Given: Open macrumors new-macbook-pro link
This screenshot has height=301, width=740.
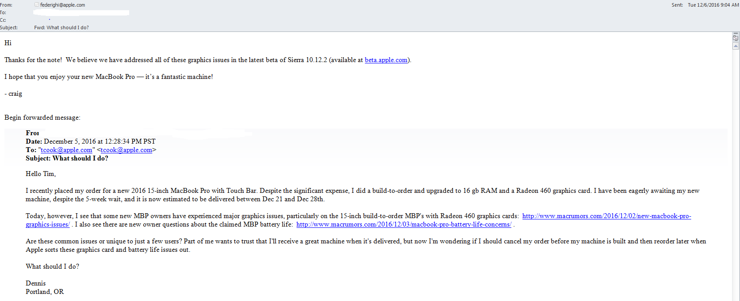Looking at the screenshot, I should click(x=606, y=216).
